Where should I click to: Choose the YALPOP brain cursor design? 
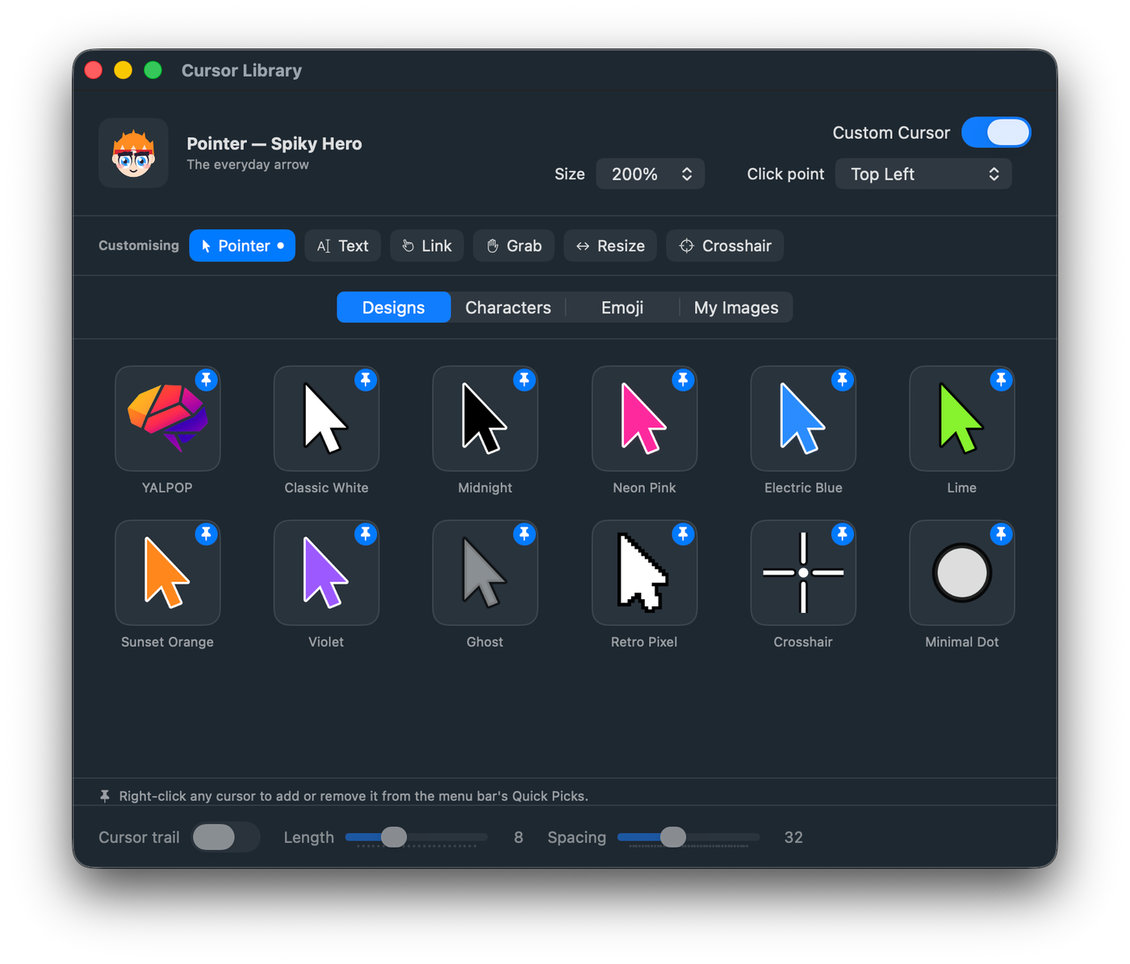pos(167,418)
